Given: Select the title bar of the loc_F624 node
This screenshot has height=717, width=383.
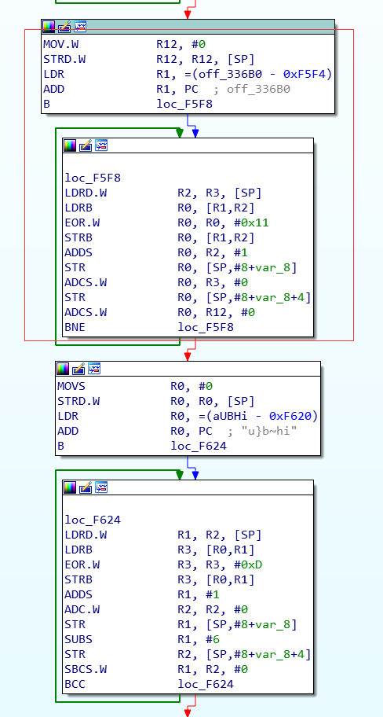Looking at the screenshot, I should pos(188,487).
